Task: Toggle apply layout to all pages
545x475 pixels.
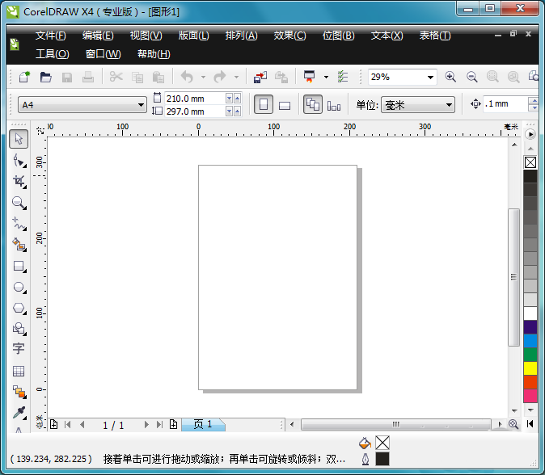Action: point(312,104)
